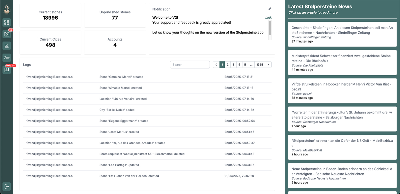This screenshot has height=194, width=400.
Task: Open the Die Rheinpfalz news article
Action: click(342, 63)
